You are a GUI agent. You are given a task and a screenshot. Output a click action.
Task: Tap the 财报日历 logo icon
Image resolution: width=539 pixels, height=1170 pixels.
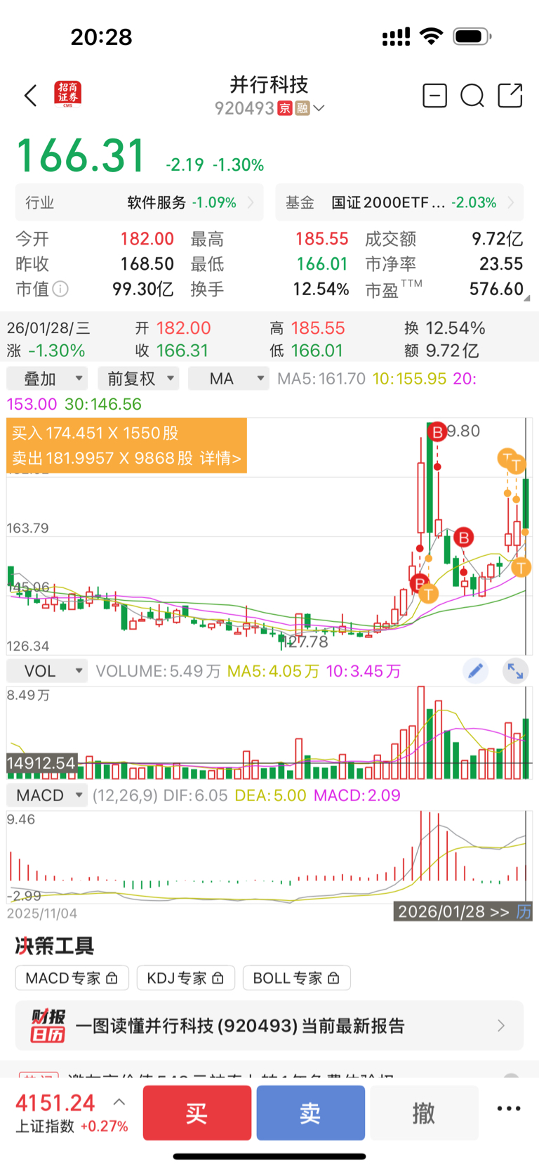tap(48, 1026)
